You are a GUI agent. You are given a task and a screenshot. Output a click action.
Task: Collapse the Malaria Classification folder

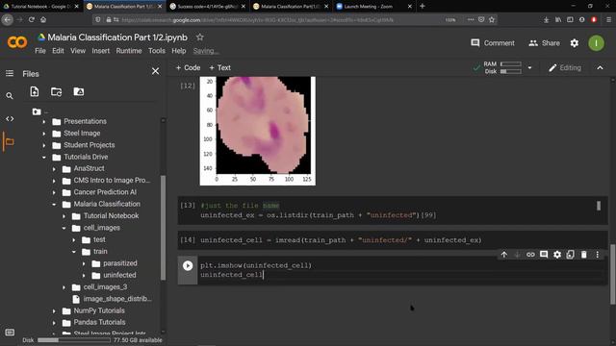(54, 205)
